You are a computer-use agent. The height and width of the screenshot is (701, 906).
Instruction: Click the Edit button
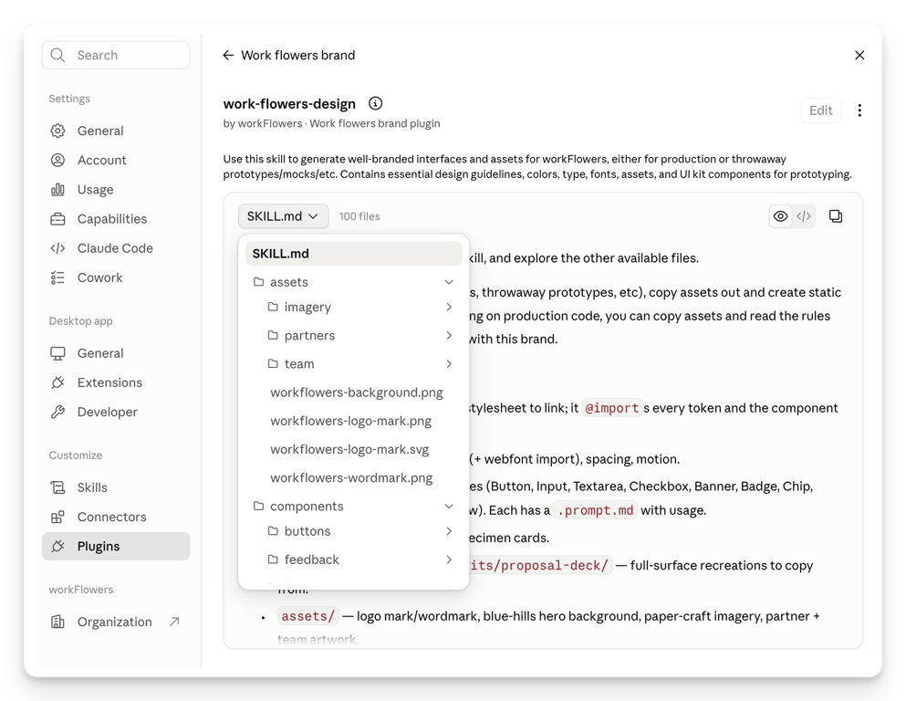click(x=821, y=110)
